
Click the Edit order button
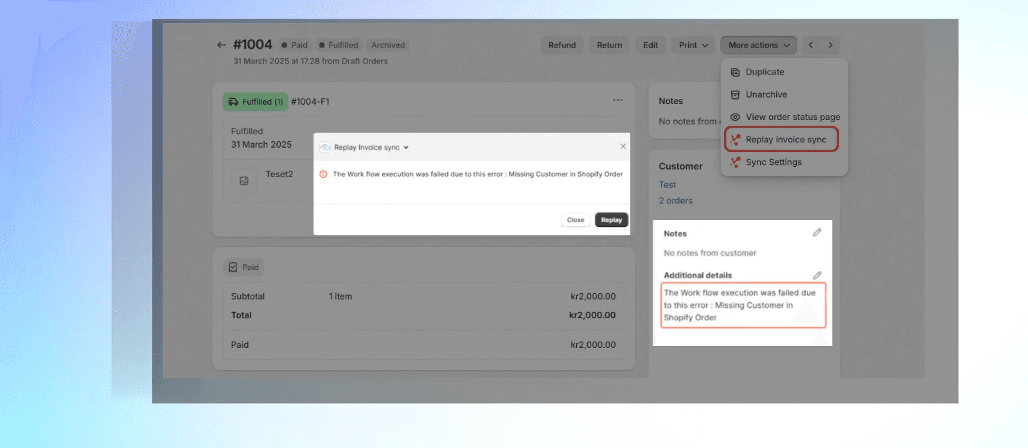pos(650,45)
